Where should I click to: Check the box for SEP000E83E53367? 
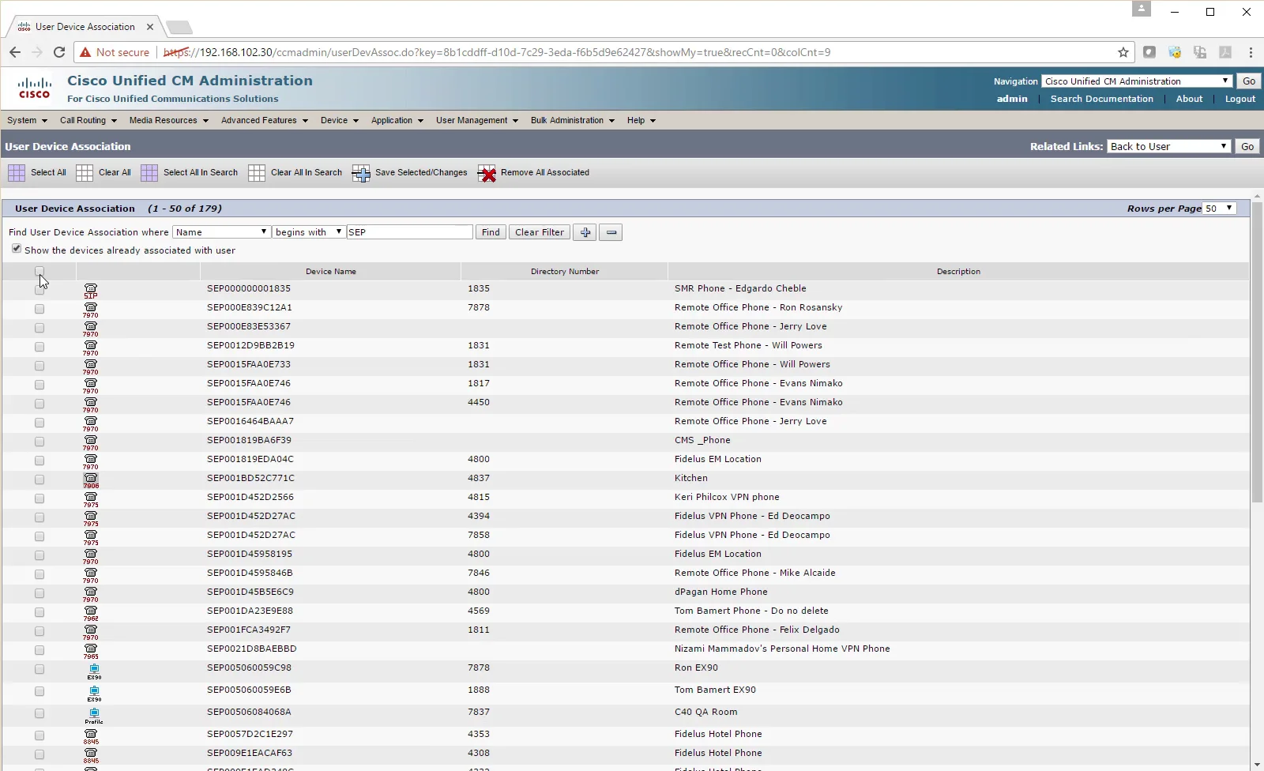(x=39, y=328)
